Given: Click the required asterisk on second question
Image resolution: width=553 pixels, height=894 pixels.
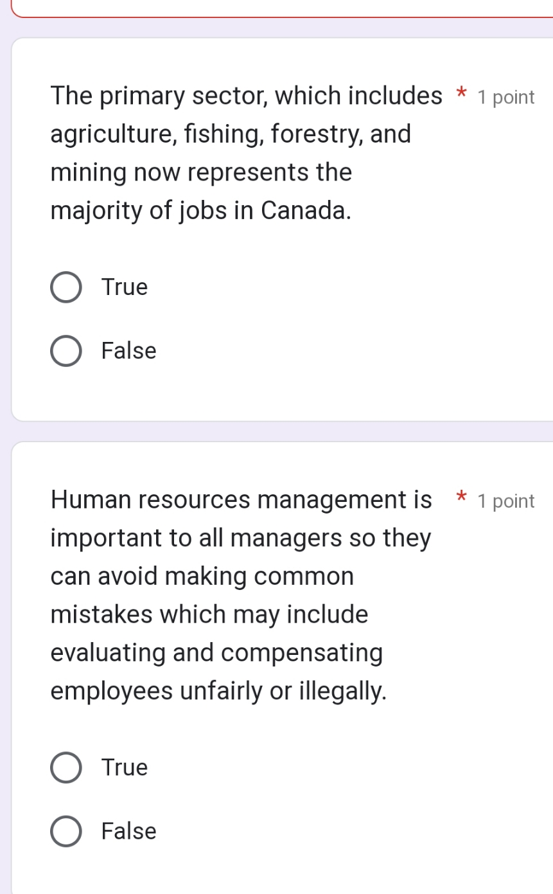Looking at the screenshot, I should point(461,499).
